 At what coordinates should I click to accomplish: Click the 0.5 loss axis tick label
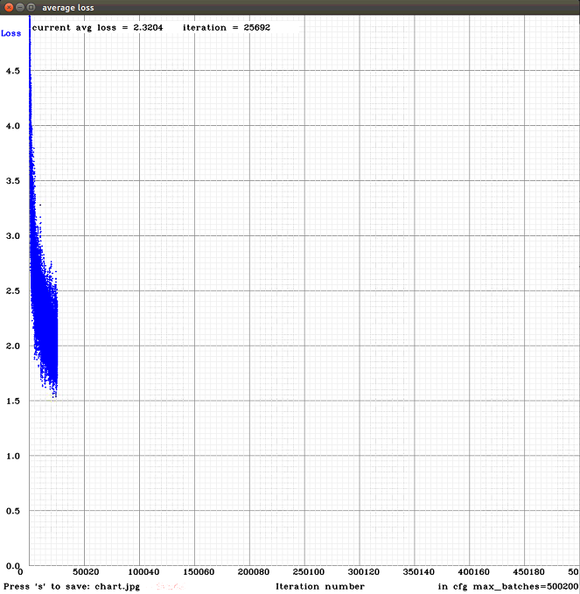[x=13, y=511]
